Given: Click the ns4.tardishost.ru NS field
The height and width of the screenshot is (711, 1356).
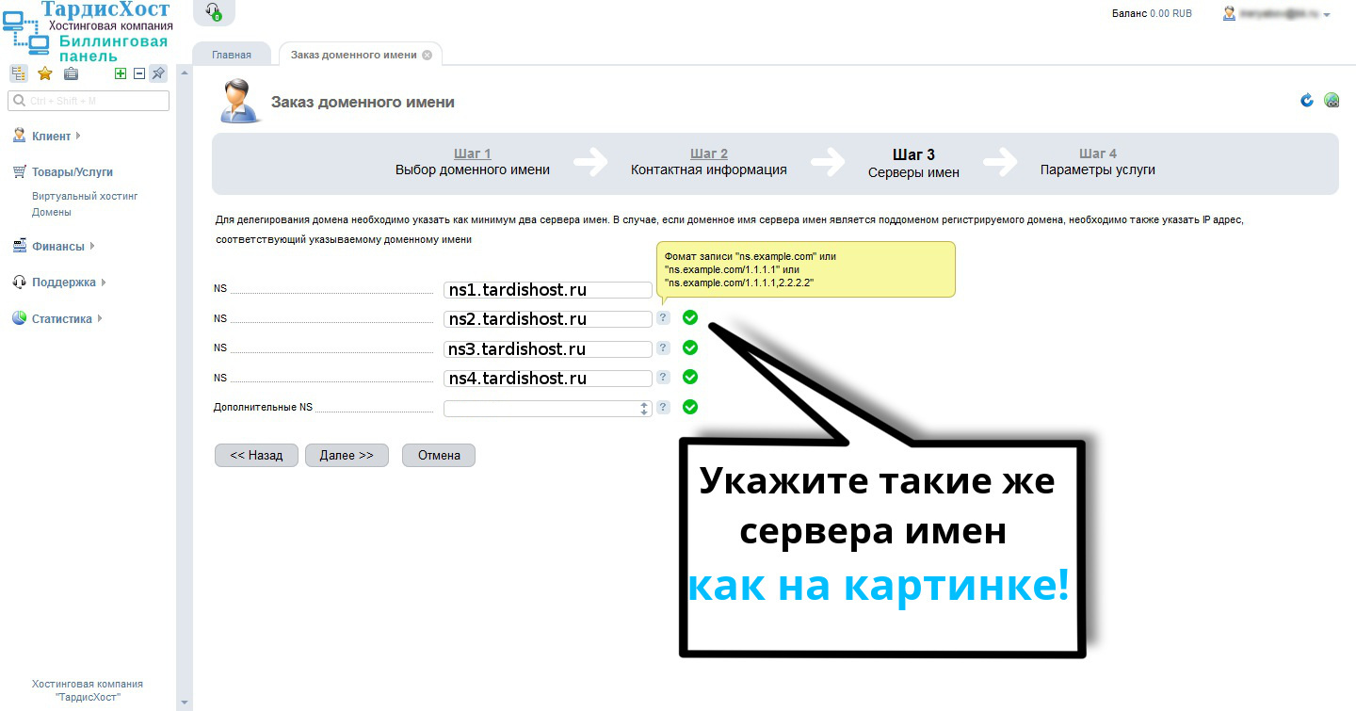Looking at the screenshot, I should tap(548, 379).
